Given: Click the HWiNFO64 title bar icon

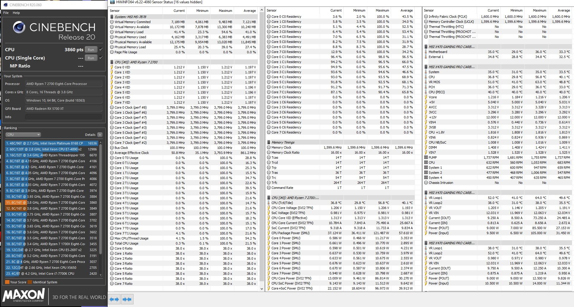Looking at the screenshot, I should point(112,2).
